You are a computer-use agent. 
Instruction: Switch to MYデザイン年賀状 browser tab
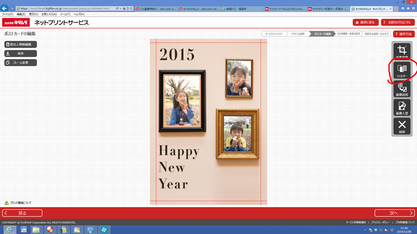click(x=329, y=9)
